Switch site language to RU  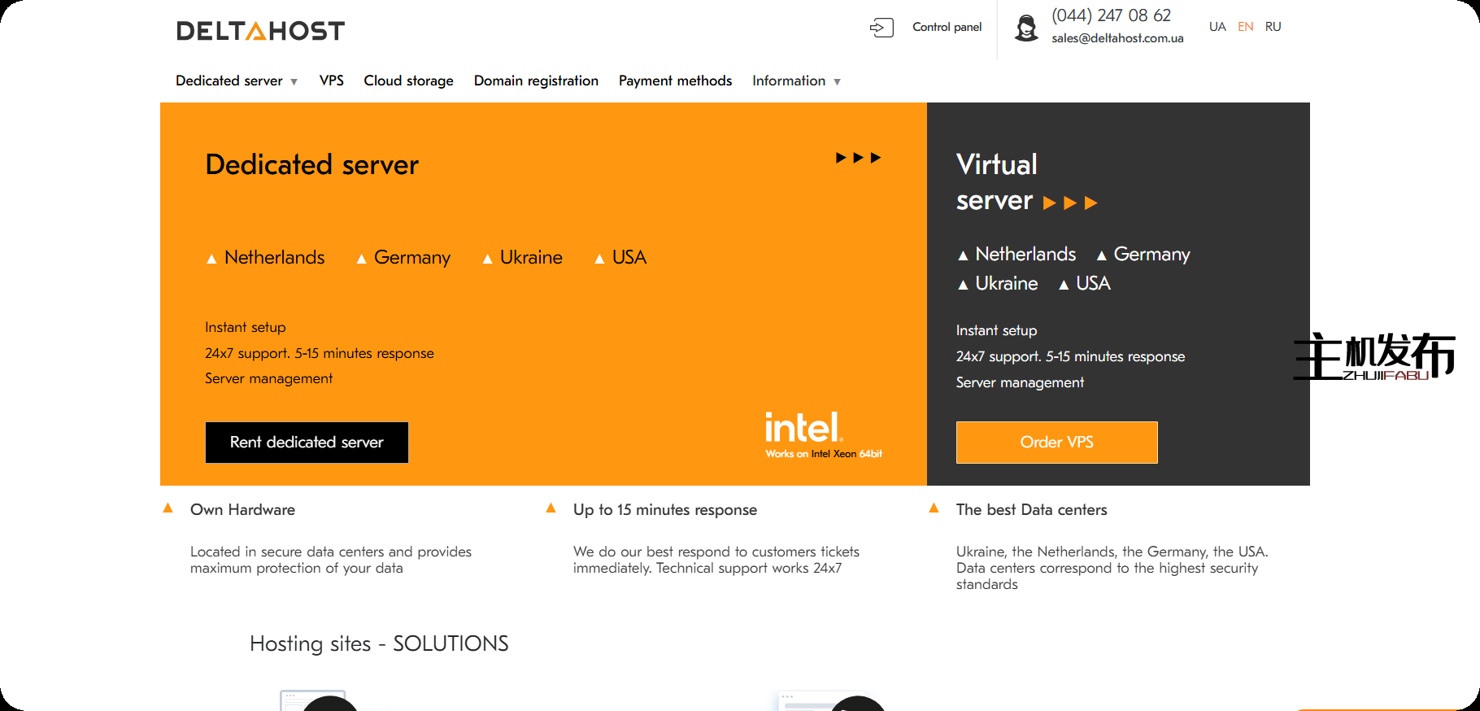1273,27
